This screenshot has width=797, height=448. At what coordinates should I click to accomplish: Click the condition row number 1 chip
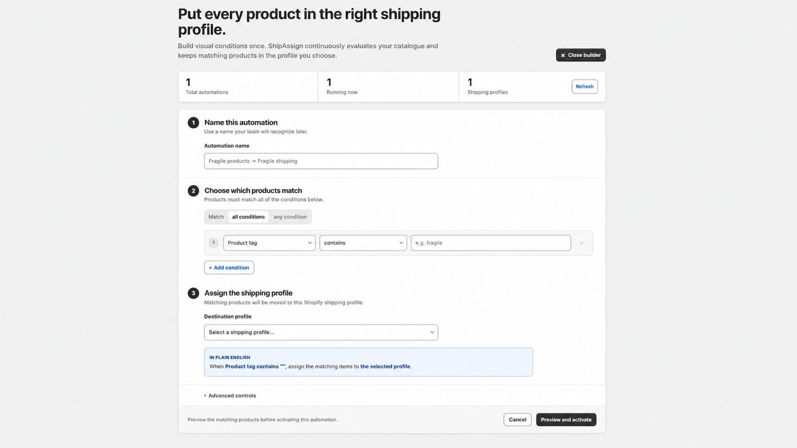point(214,243)
